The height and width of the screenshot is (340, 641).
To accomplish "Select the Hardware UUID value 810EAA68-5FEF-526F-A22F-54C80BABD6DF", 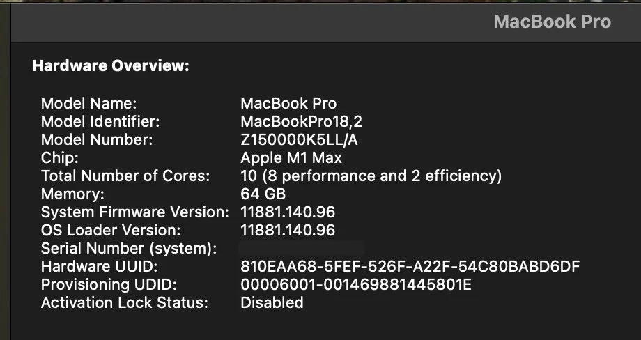I will click(410, 266).
